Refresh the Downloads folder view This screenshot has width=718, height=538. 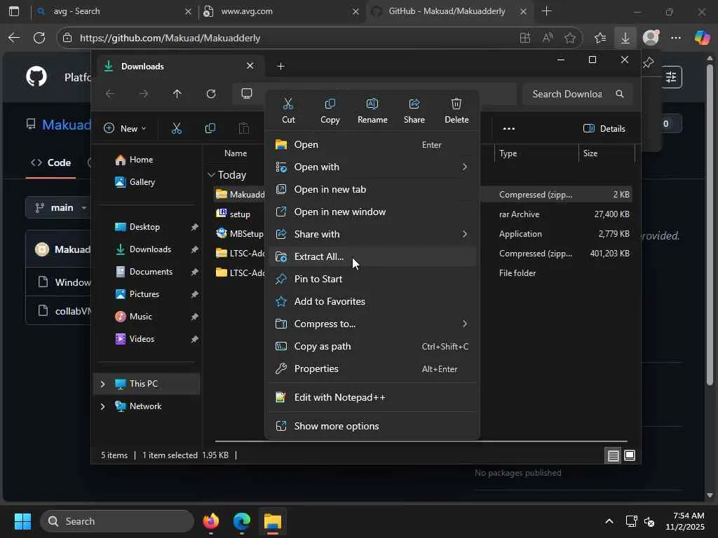click(211, 94)
